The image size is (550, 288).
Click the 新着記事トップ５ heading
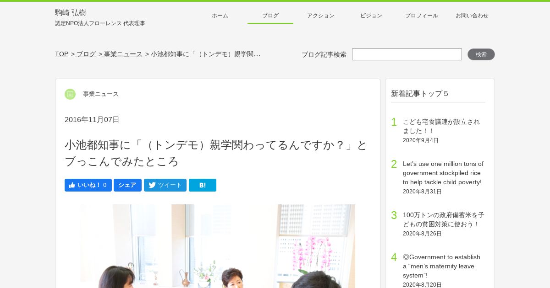tap(419, 94)
